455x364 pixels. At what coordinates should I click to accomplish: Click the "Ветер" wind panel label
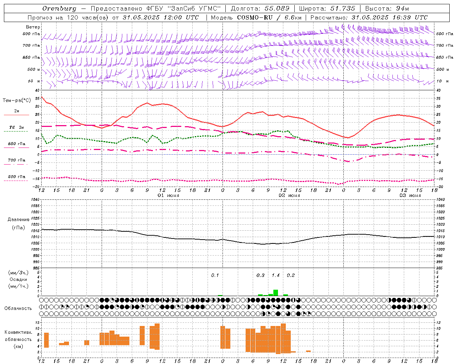pos(33,27)
